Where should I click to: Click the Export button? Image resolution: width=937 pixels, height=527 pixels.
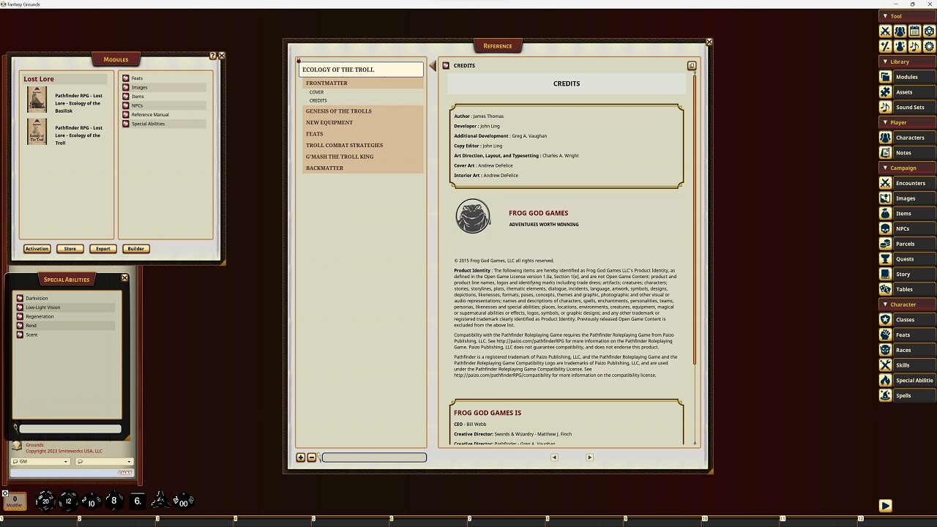point(103,249)
